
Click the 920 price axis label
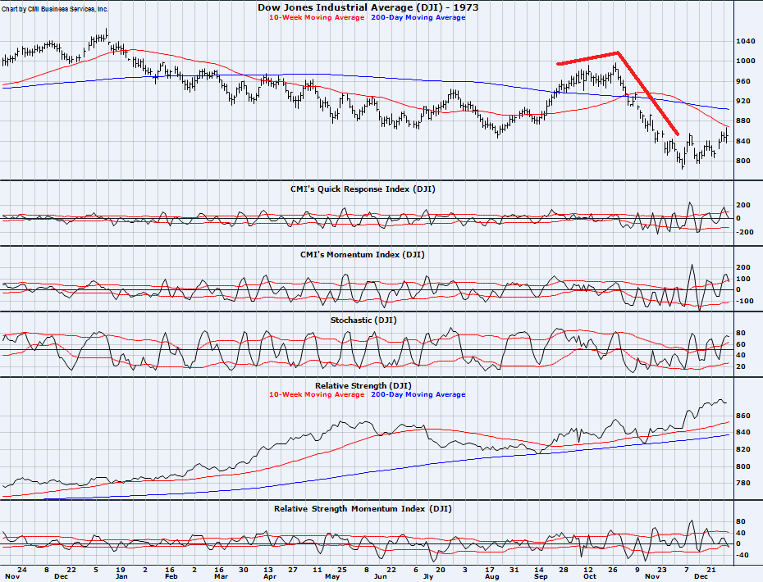744,101
